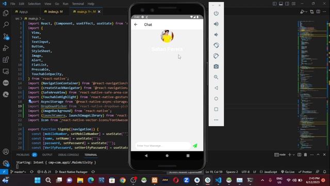Maximize terminal panel with chevron up
The width and height of the screenshot is (330, 186).
[x=318, y=154]
